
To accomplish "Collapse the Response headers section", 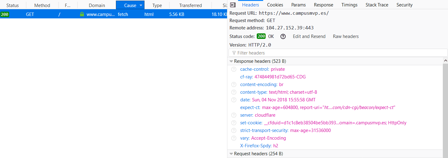I will coord(231,61).
